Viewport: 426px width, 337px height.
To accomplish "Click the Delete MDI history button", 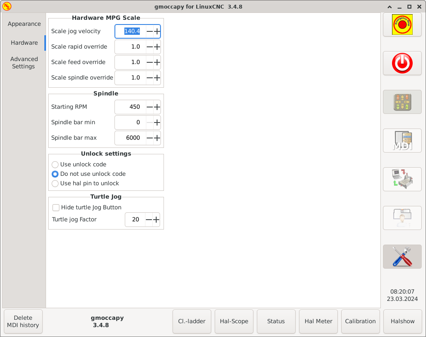I will click(x=23, y=321).
